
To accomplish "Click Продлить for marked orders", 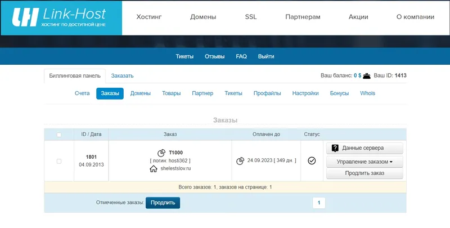I will (x=163, y=203).
